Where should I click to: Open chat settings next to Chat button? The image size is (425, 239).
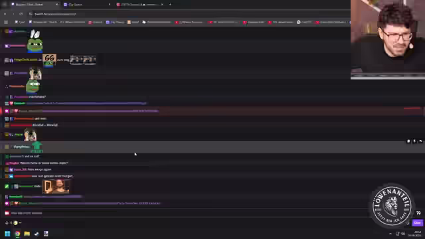pos(408,223)
